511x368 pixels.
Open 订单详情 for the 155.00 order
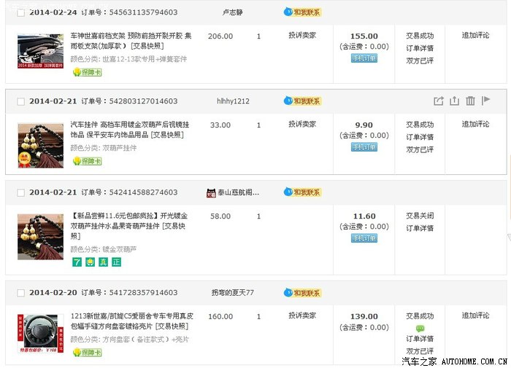coord(420,48)
